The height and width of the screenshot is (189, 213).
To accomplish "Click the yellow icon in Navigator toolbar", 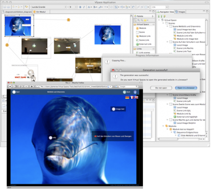I will click(165, 16).
